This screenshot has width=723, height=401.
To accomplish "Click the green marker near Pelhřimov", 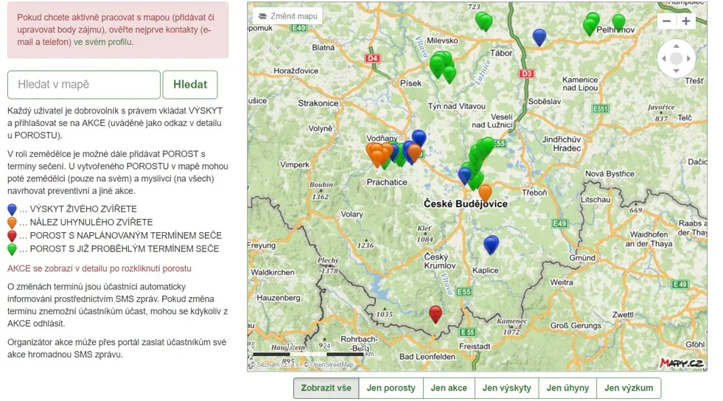I will coord(619,22).
